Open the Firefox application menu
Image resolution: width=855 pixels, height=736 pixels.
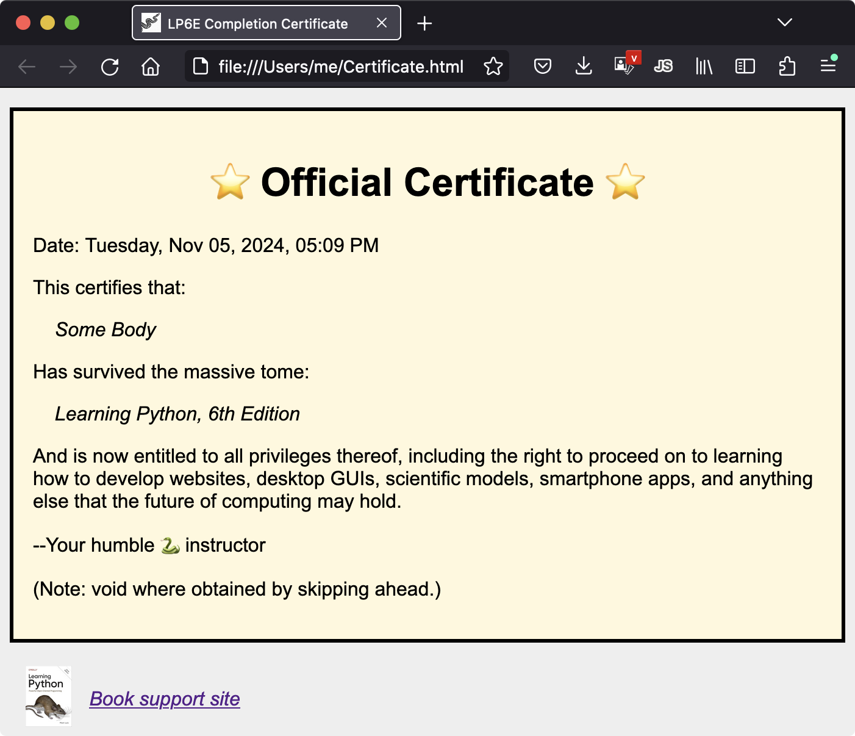828,66
